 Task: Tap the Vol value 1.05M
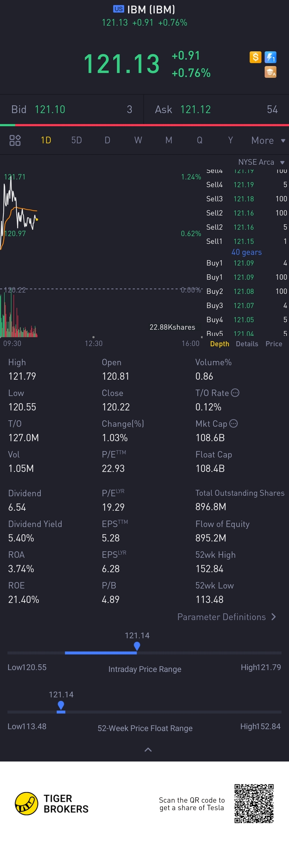(x=21, y=469)
